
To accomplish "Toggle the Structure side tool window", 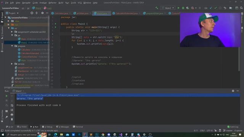I will point(2,33).
